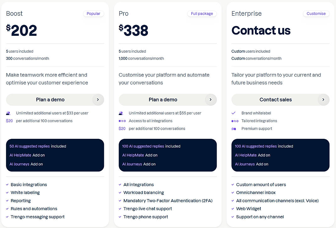Expand the arrow on Pro Plan a demo button
This screenshot has height=228, width=336.
pyautogui.click(x=211, y=100)
